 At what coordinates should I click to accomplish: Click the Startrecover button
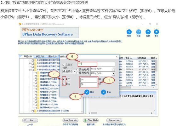pos(114,120)
